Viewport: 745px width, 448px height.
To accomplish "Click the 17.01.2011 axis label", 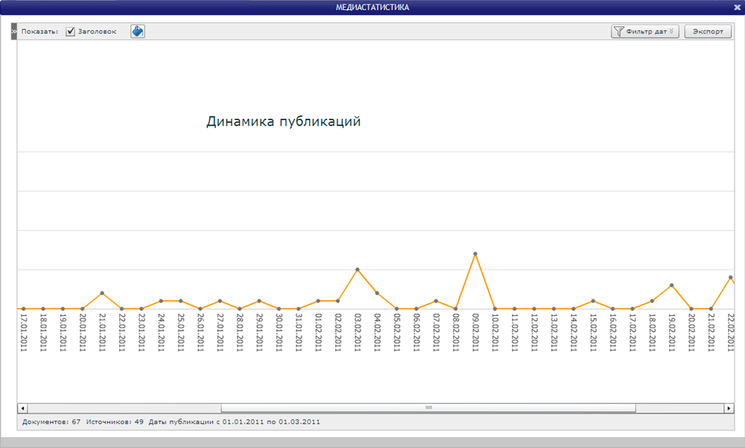I will [24, 333].
